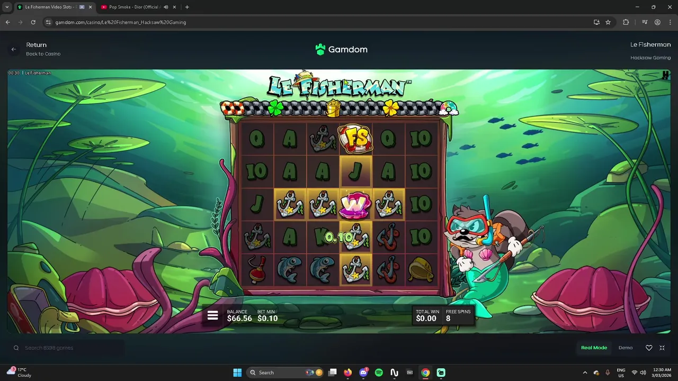Viewport: 678px width, 381px height.
Task: Click the FS scatter symbol on reels
Action: 355,138
